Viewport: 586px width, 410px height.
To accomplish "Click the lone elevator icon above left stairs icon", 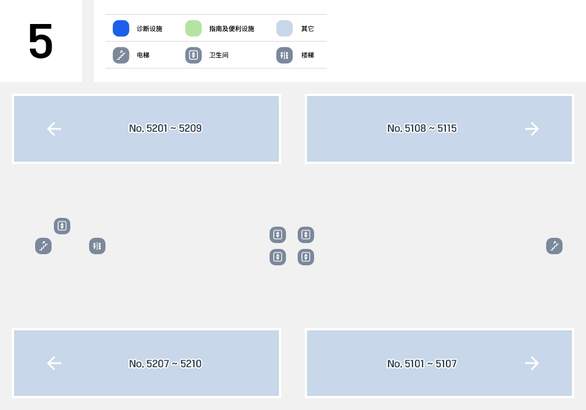I will [x=62, y=226].
